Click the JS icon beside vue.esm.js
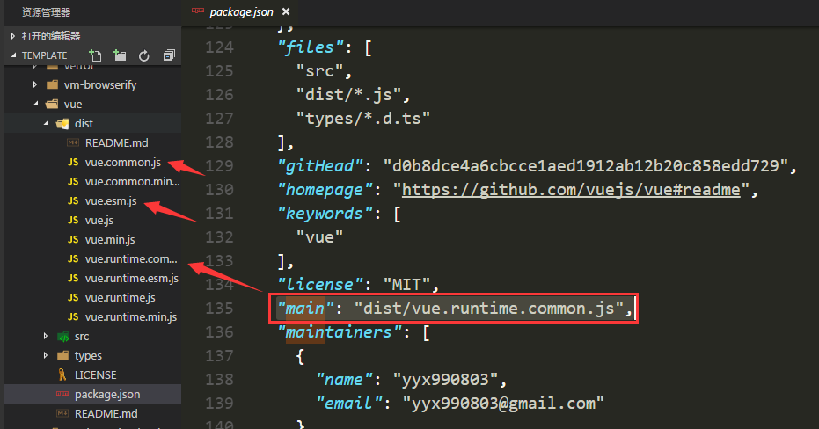 (x=73, y=201)
